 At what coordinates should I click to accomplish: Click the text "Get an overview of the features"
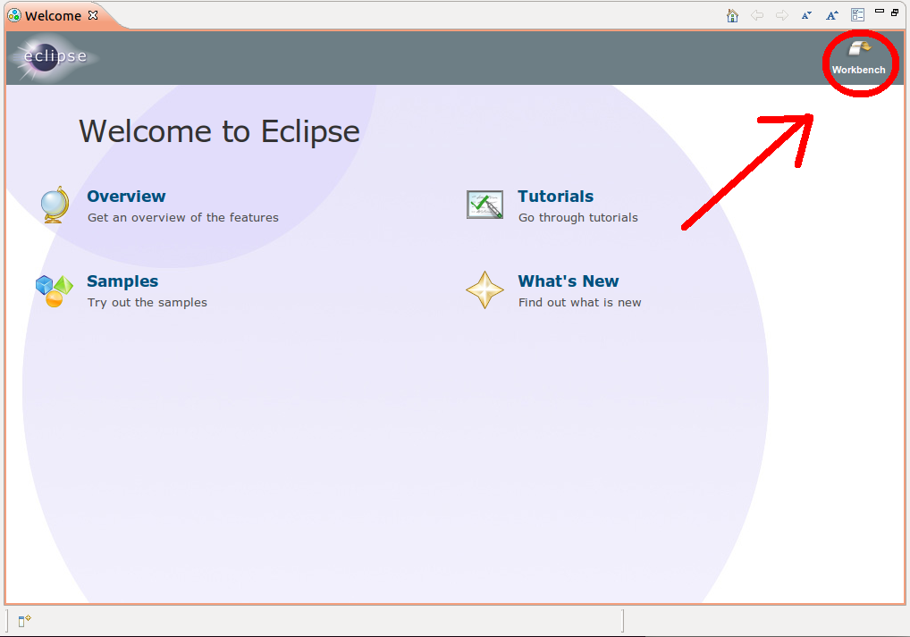(x=183, y=218)
